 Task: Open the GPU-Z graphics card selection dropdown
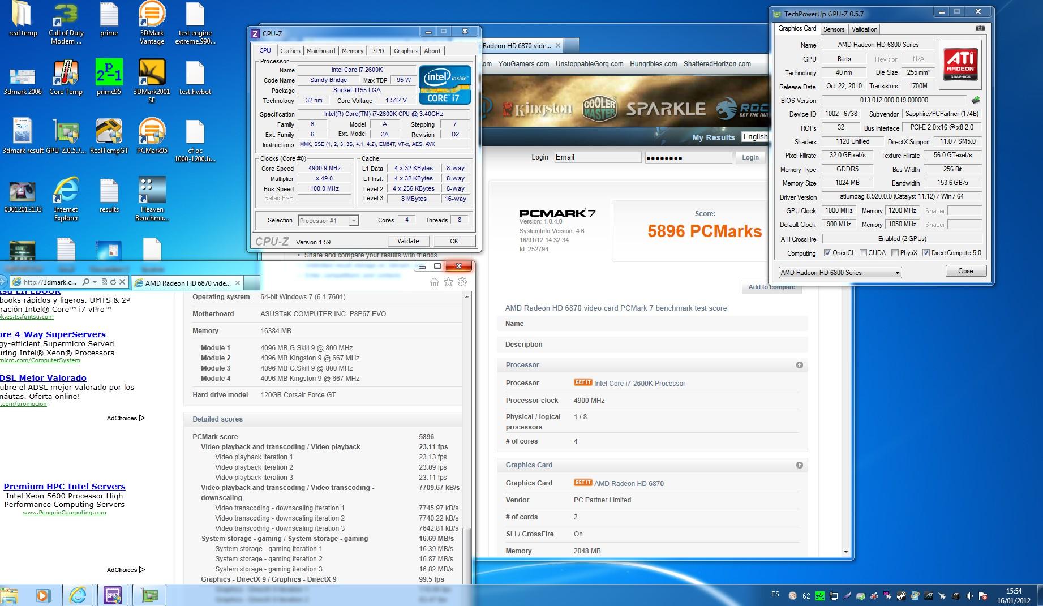[x=840, y=273]
